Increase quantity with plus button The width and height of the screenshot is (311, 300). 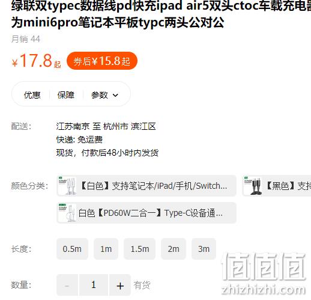120,285
